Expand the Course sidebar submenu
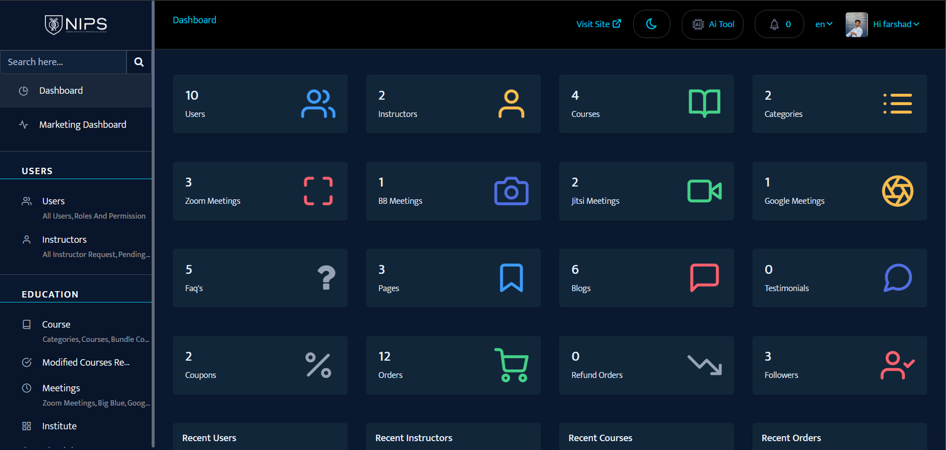This screenshot has height=450, width=946. coord(56,325)
